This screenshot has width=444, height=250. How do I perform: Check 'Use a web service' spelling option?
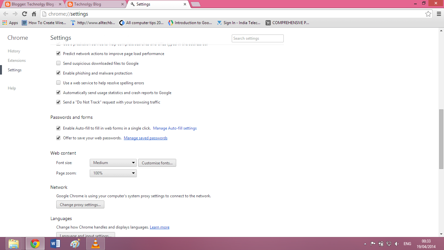coord(59,83)
